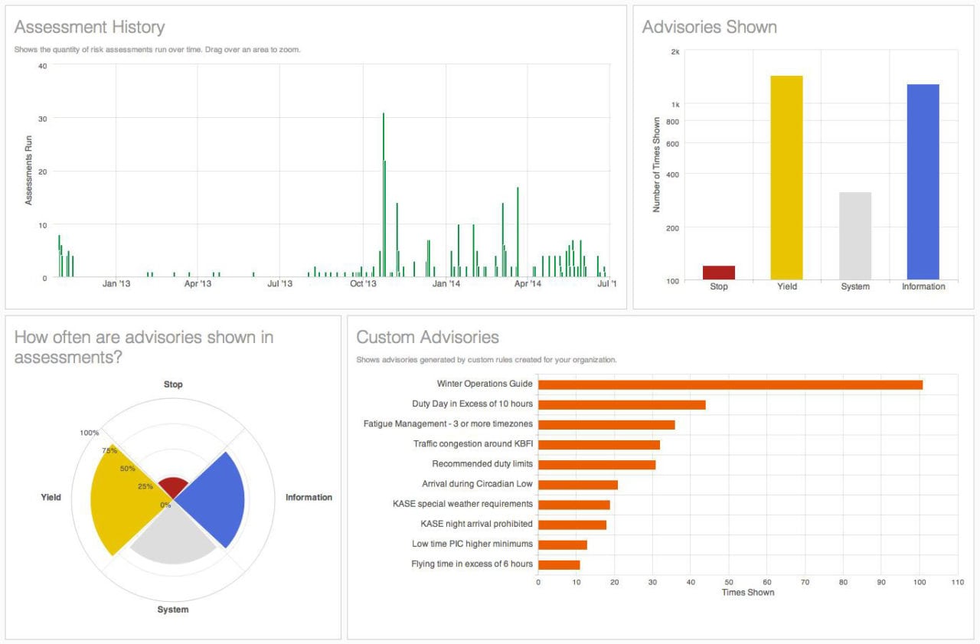Click the Custom Advisories panel title
The width and height of the screenshot is (980, 644).
pyautogui.click(x=427, y=337)
